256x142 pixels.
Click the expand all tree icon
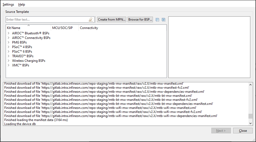tap(163, 20)
